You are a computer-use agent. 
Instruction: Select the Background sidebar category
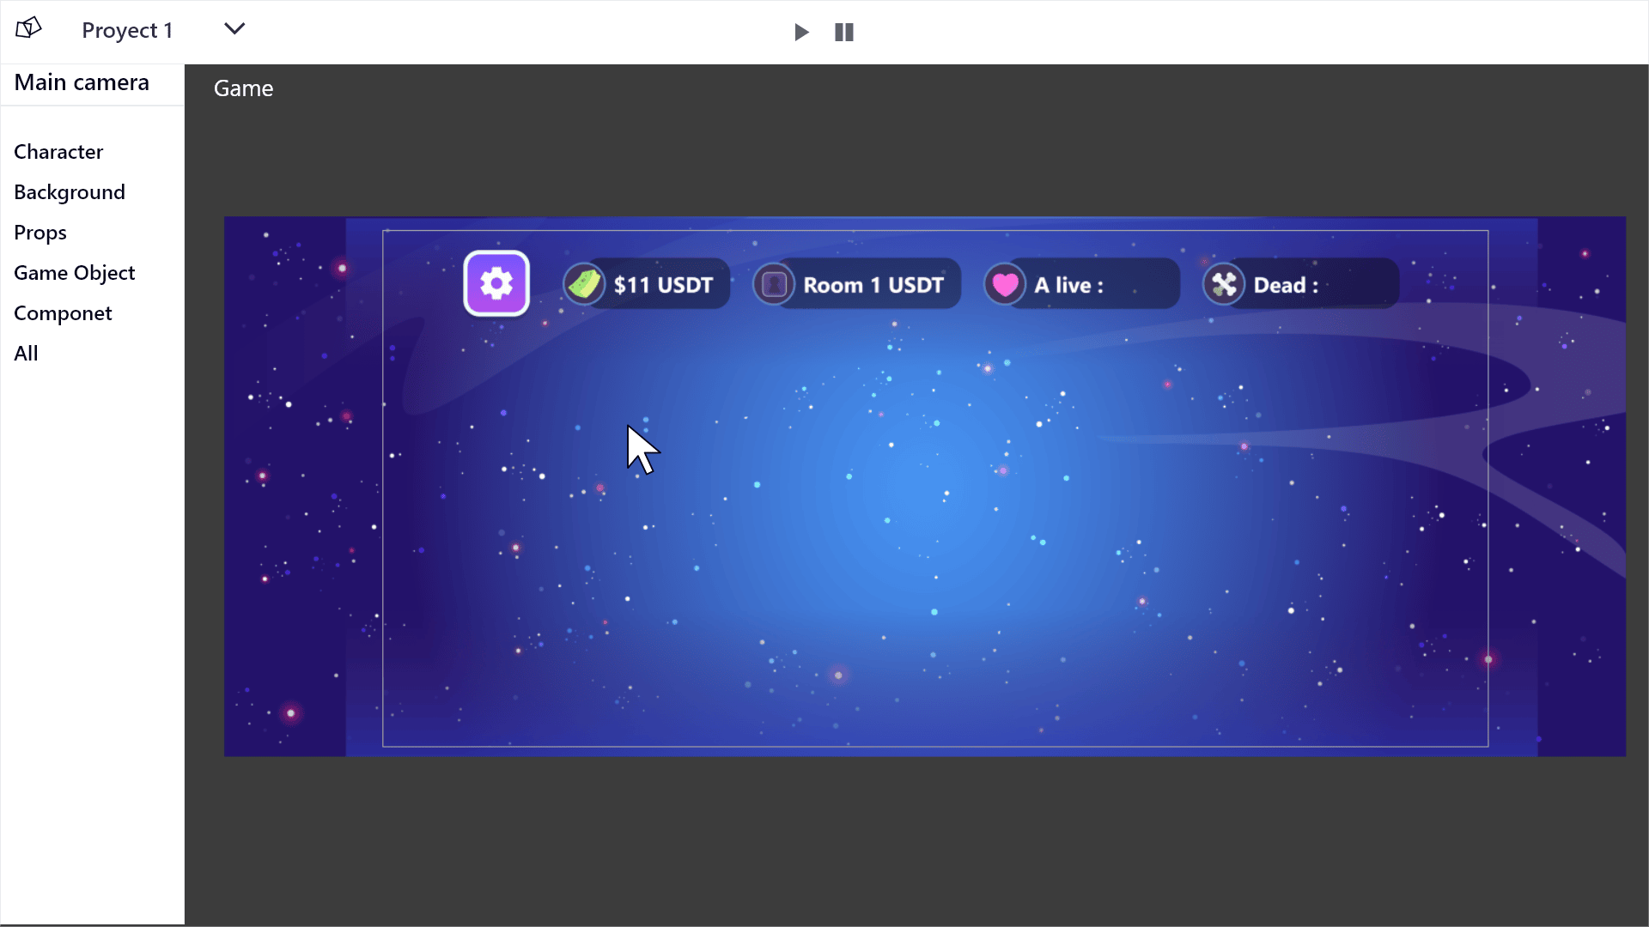click(x=70, y=191)
